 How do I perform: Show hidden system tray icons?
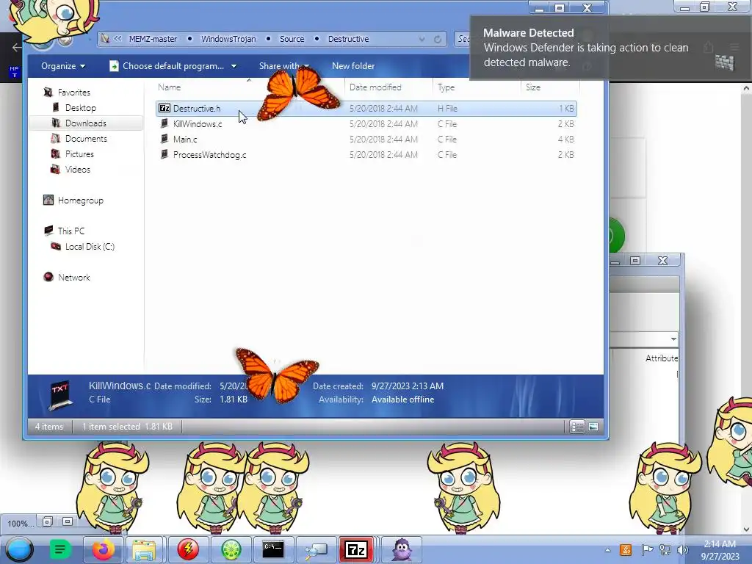click(607, 550)
